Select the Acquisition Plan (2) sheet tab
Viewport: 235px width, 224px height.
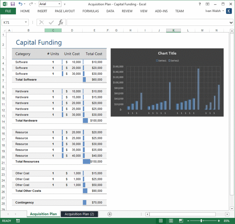[79, 214]
